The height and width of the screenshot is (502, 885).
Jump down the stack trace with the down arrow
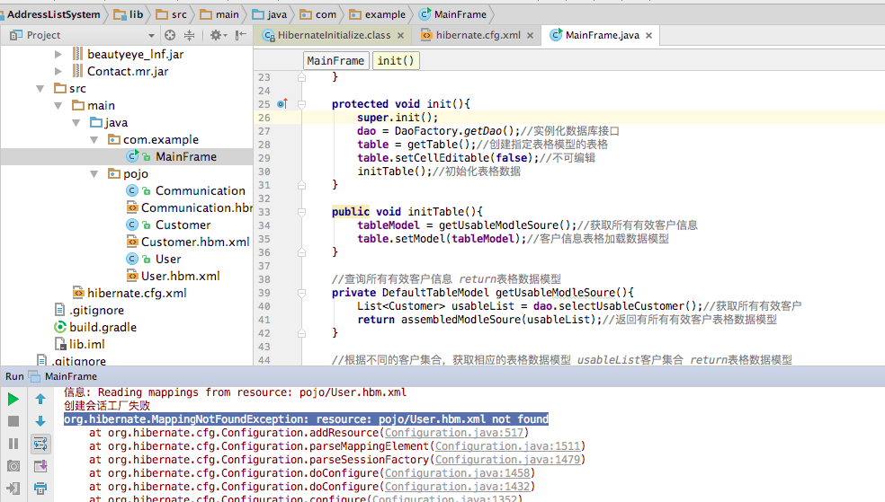pos(40,421)
